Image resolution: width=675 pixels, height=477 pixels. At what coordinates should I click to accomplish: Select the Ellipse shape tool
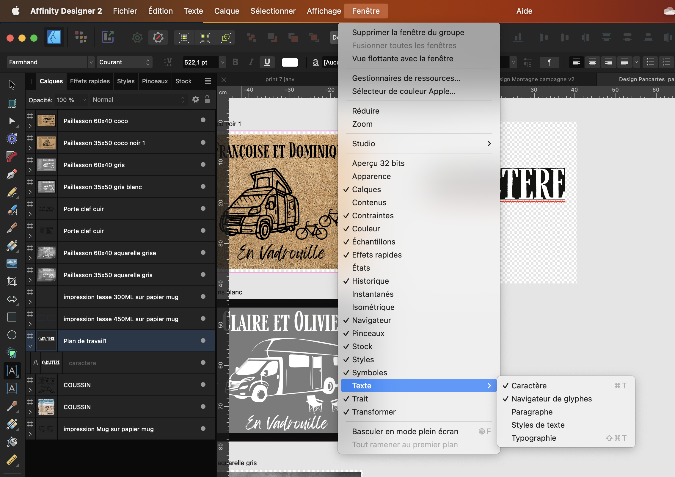(12, 335)
